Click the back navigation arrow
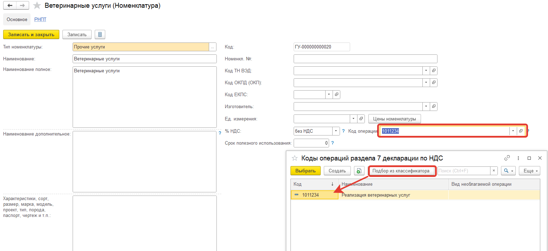The image size is (548, 251). coord(10,6)
